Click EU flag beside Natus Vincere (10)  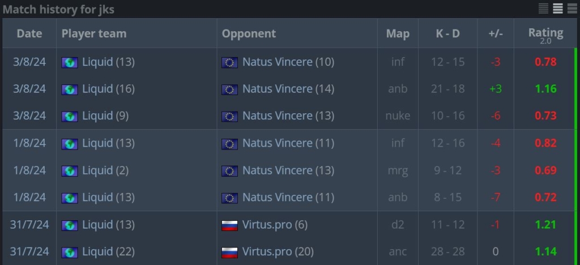[x=229, y=62]
